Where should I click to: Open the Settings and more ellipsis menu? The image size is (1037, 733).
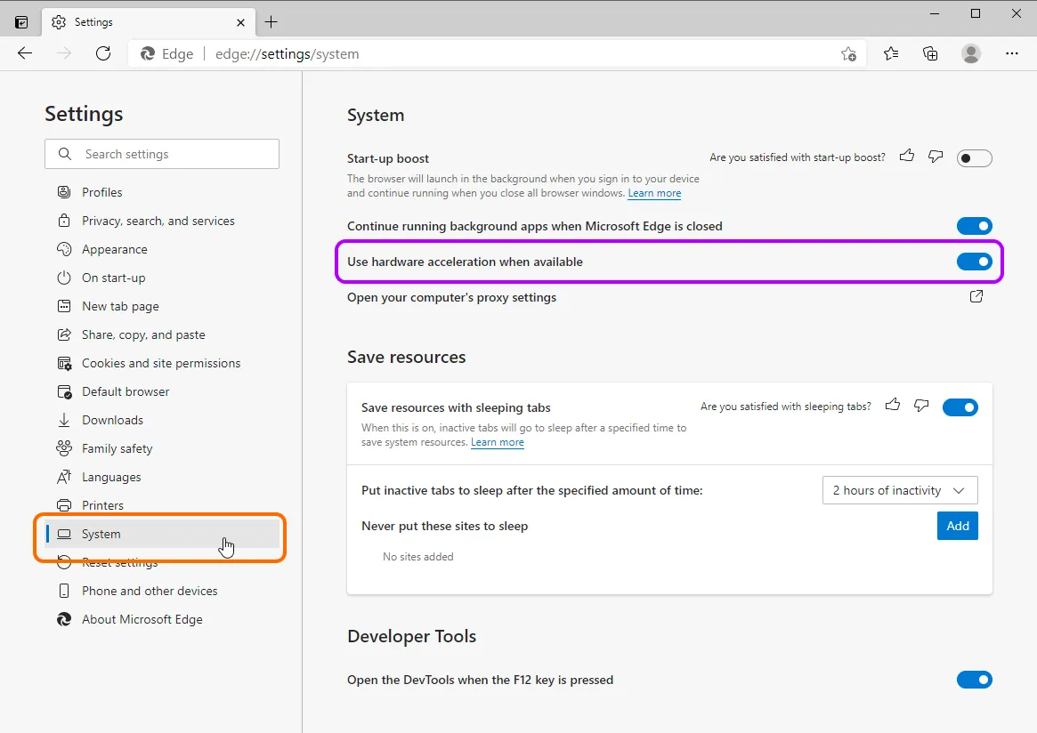click(x=1012, y=53)
